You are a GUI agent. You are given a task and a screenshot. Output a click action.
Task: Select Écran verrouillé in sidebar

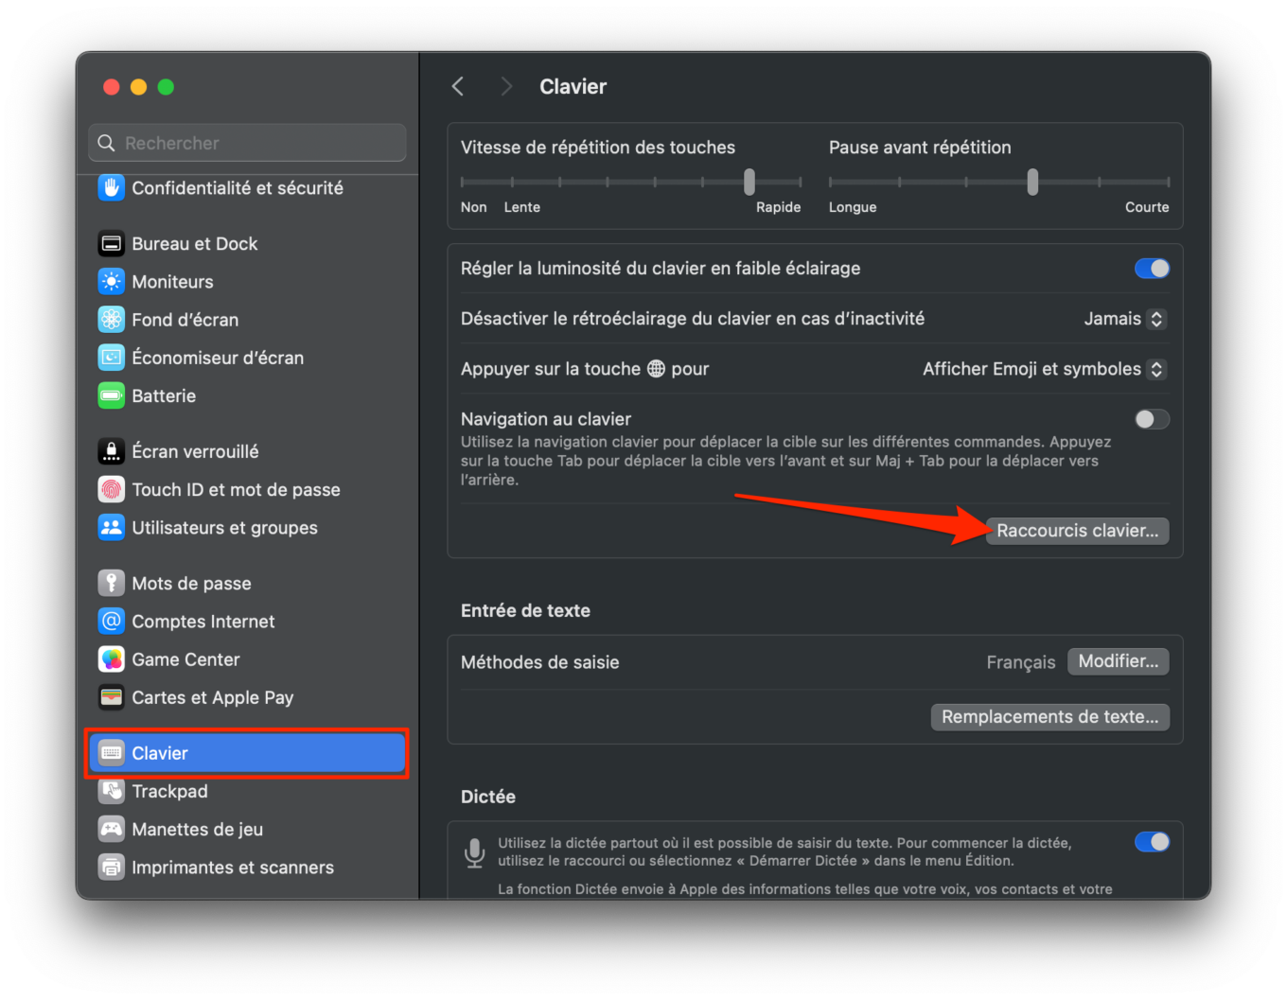247,451
